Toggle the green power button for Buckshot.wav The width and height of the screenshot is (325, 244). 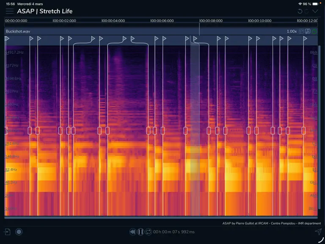(314, 31)
